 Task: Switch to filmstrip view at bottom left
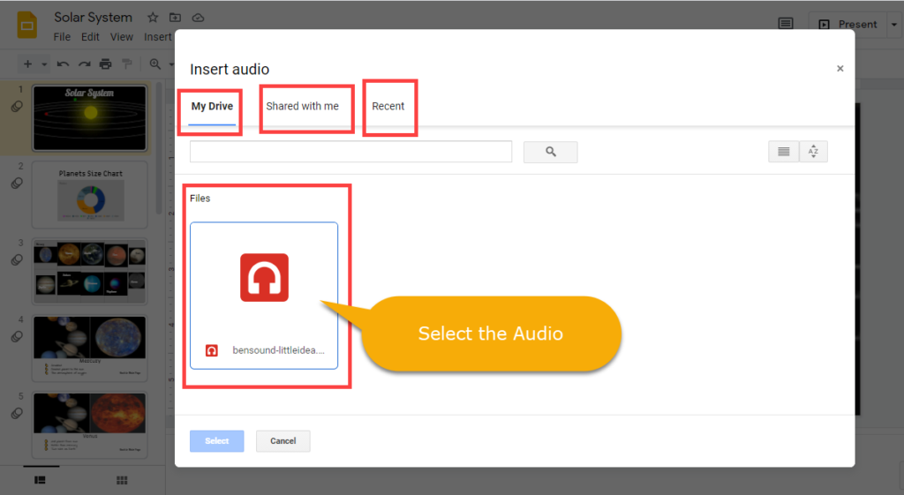[x=40, y=480]
